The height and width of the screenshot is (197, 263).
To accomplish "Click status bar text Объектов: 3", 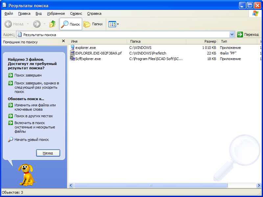I will point(12,192).
